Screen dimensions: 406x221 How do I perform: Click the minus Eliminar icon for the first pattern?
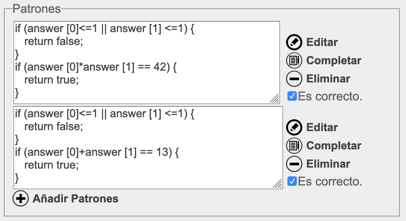pyautogui.click(x=294, y=79)
